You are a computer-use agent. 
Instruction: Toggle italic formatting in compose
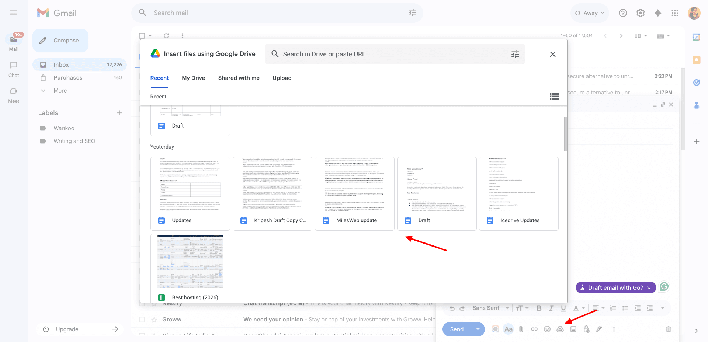pos(551,308)
